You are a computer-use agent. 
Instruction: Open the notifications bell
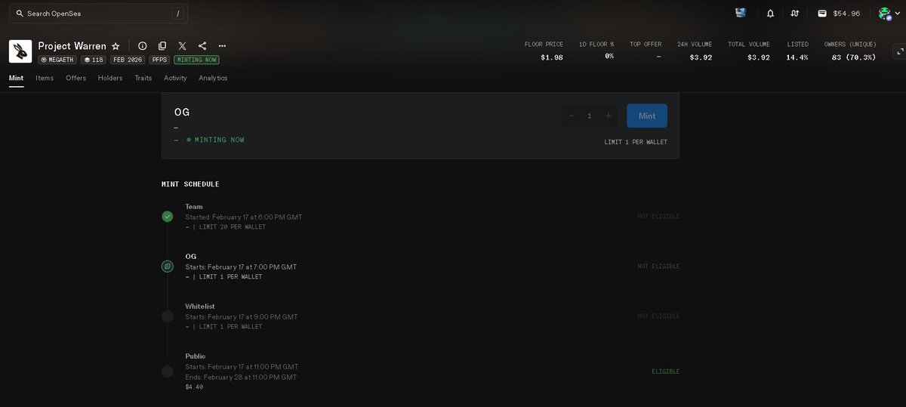pos(770,14)
